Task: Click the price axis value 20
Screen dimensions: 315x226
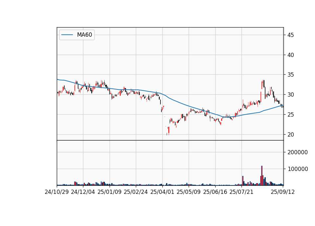Action: (x=290, y=135)
